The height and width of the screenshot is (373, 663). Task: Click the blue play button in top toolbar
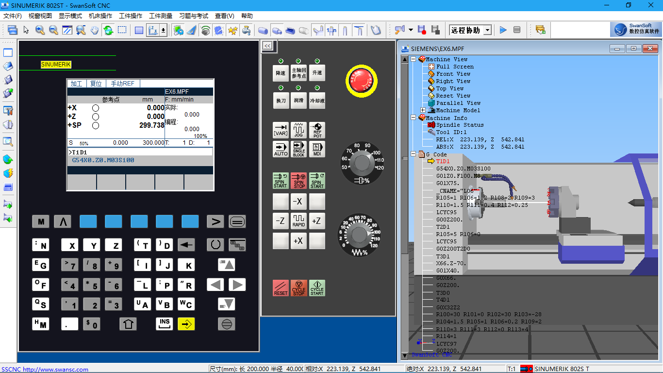pyautogui.click(x=503, y=30)
